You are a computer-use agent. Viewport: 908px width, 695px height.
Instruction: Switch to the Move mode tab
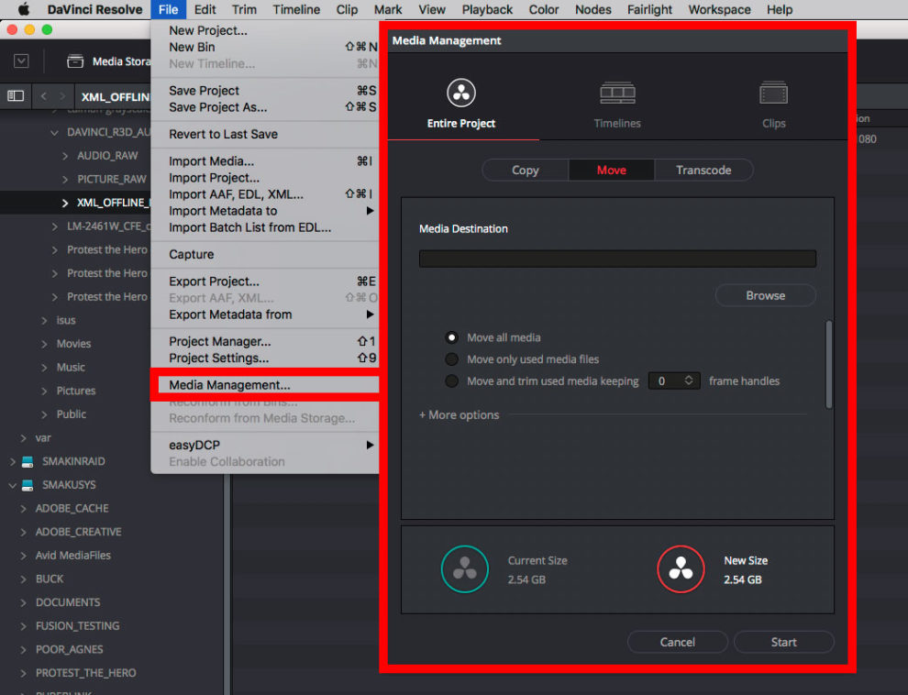point(612,171)
